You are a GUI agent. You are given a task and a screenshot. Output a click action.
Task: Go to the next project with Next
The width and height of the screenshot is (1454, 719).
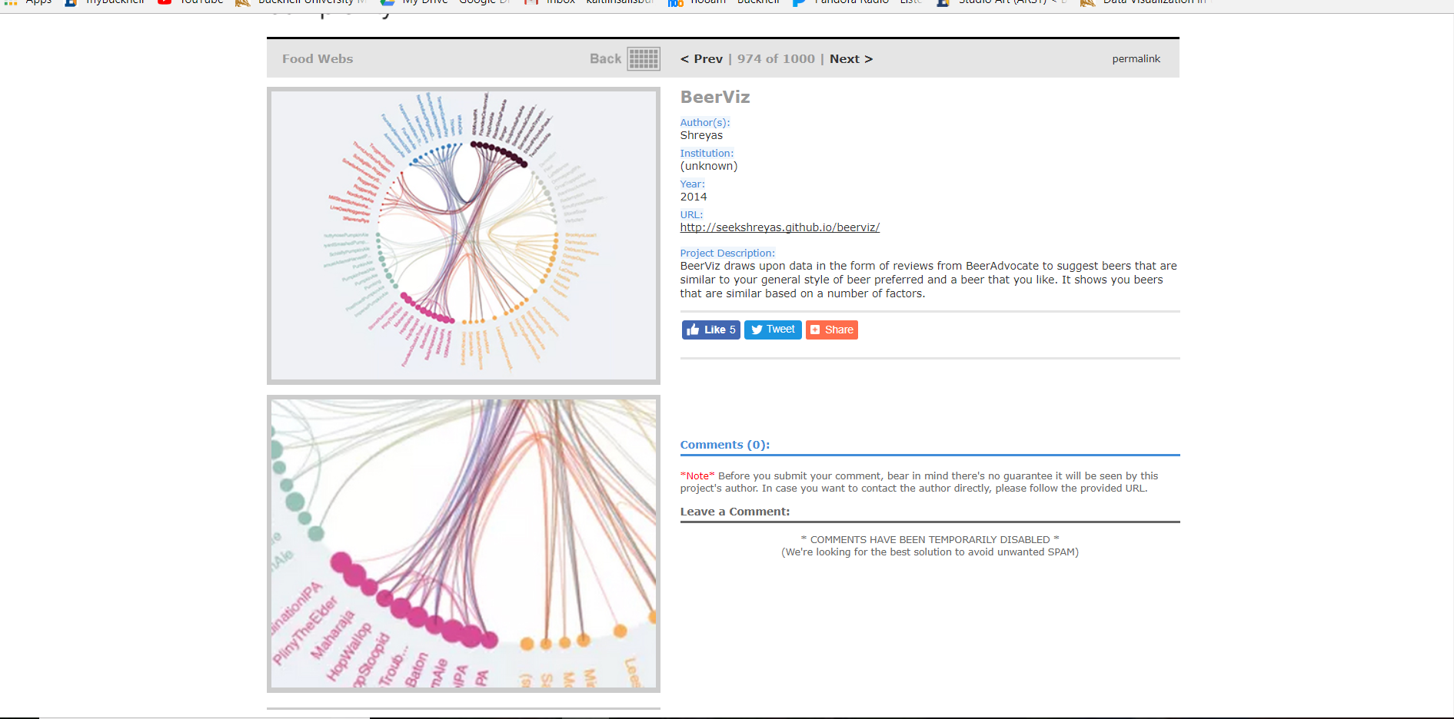coord(850,59)
